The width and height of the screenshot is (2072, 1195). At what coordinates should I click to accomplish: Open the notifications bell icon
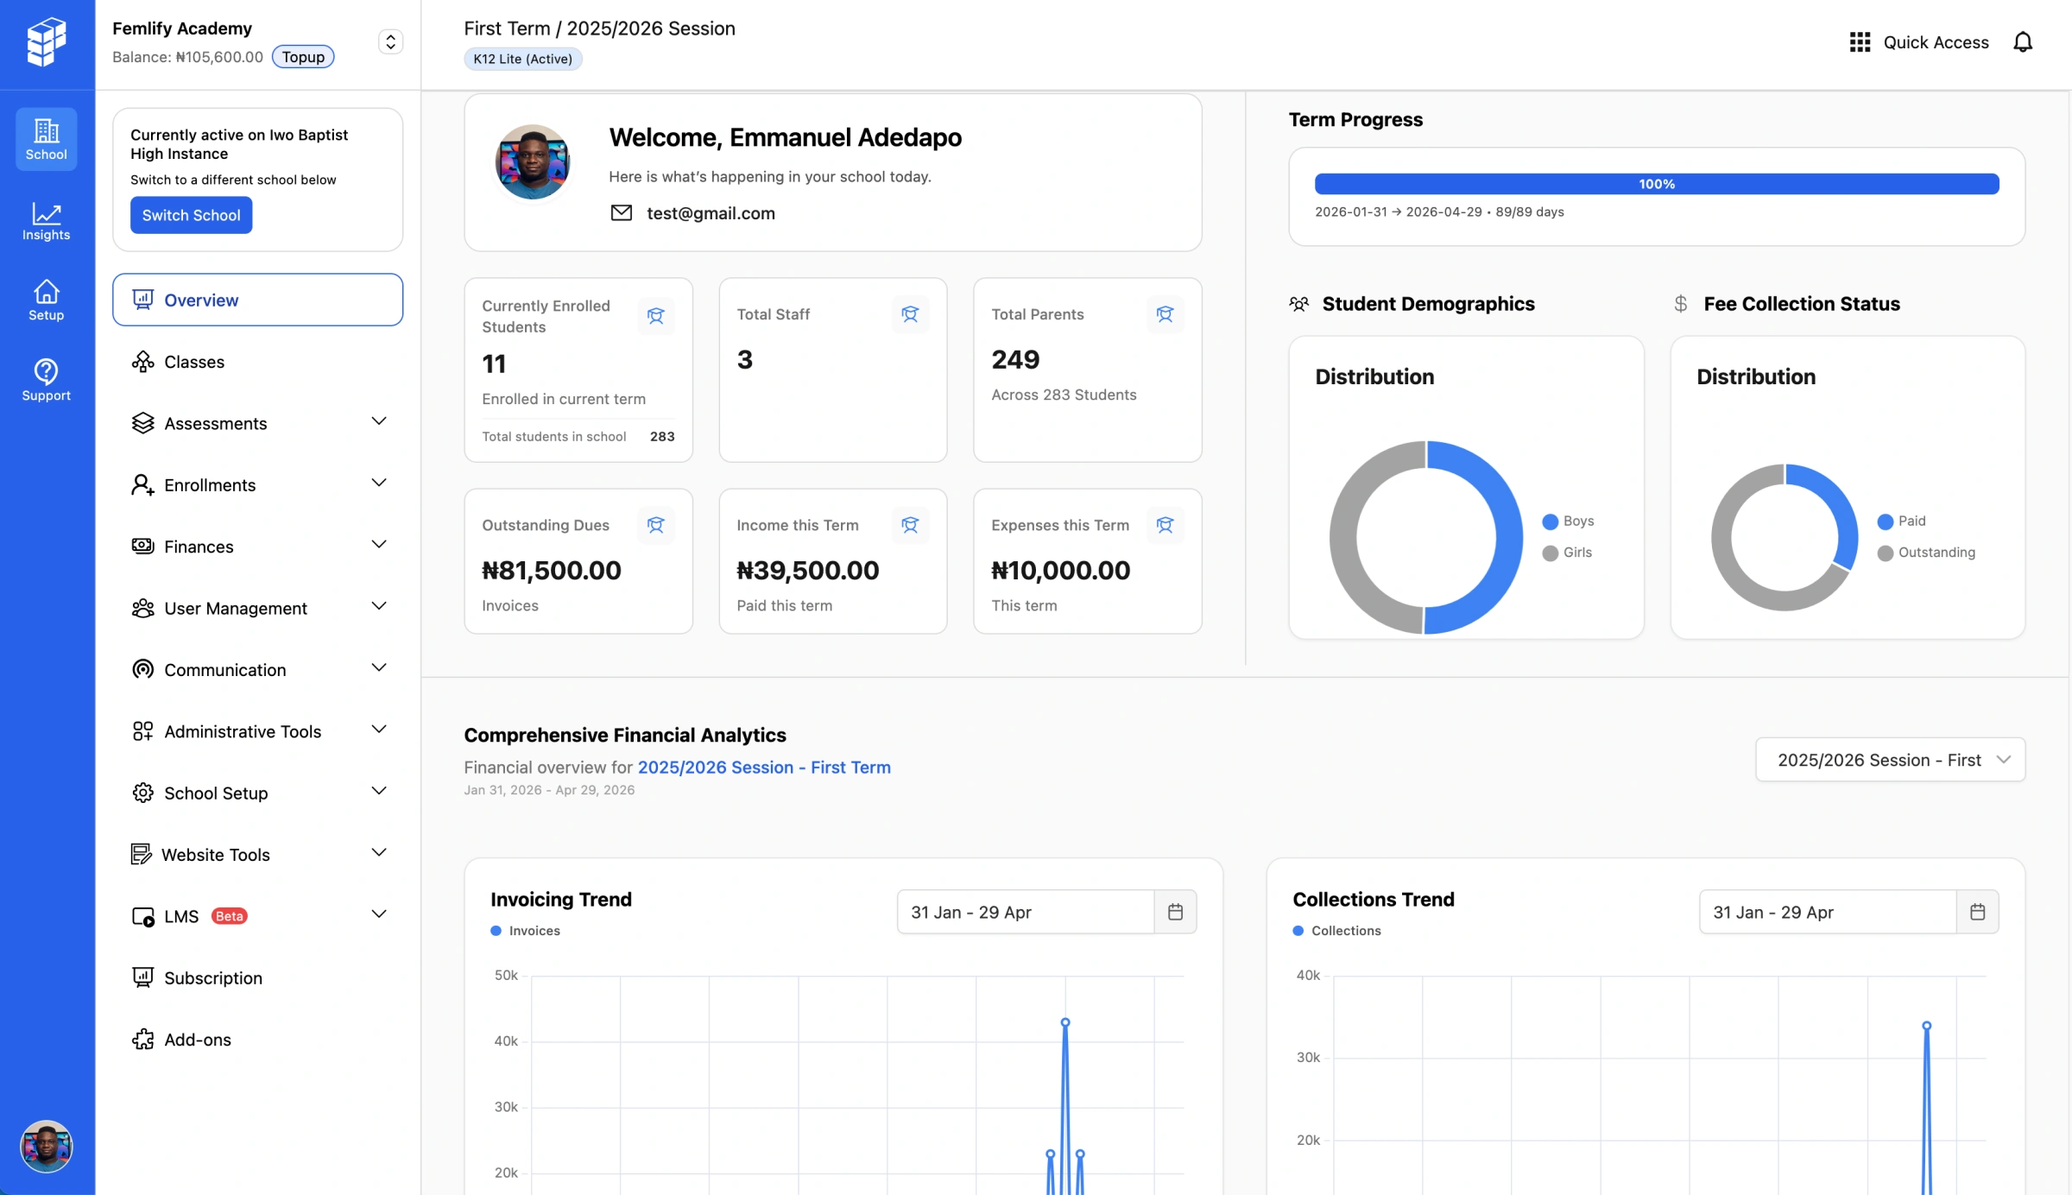[x=2023, y=42]
